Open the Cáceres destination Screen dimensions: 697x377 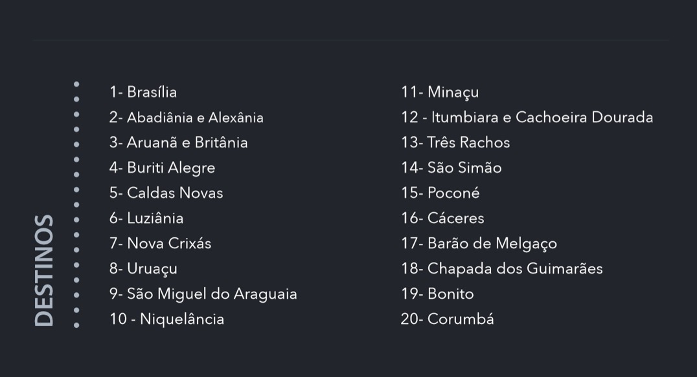click(x=442, y=218)
